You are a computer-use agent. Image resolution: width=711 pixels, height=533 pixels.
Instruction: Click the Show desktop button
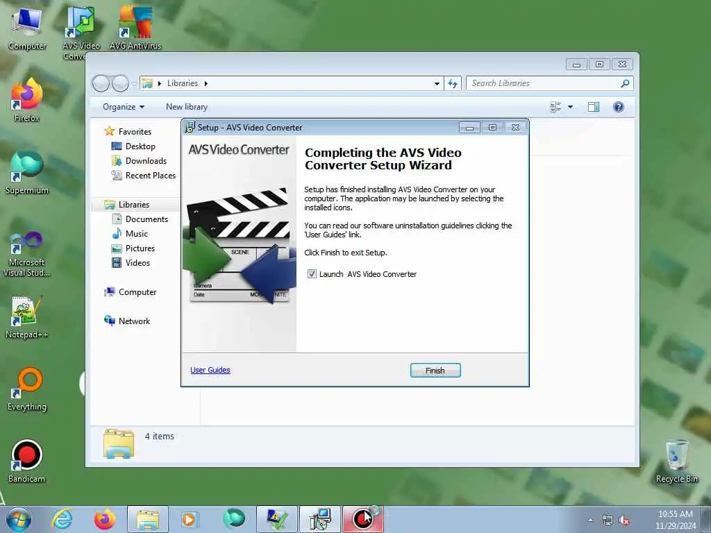point(708,519)
